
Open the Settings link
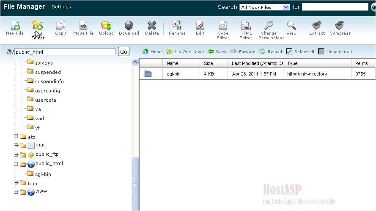61,7
